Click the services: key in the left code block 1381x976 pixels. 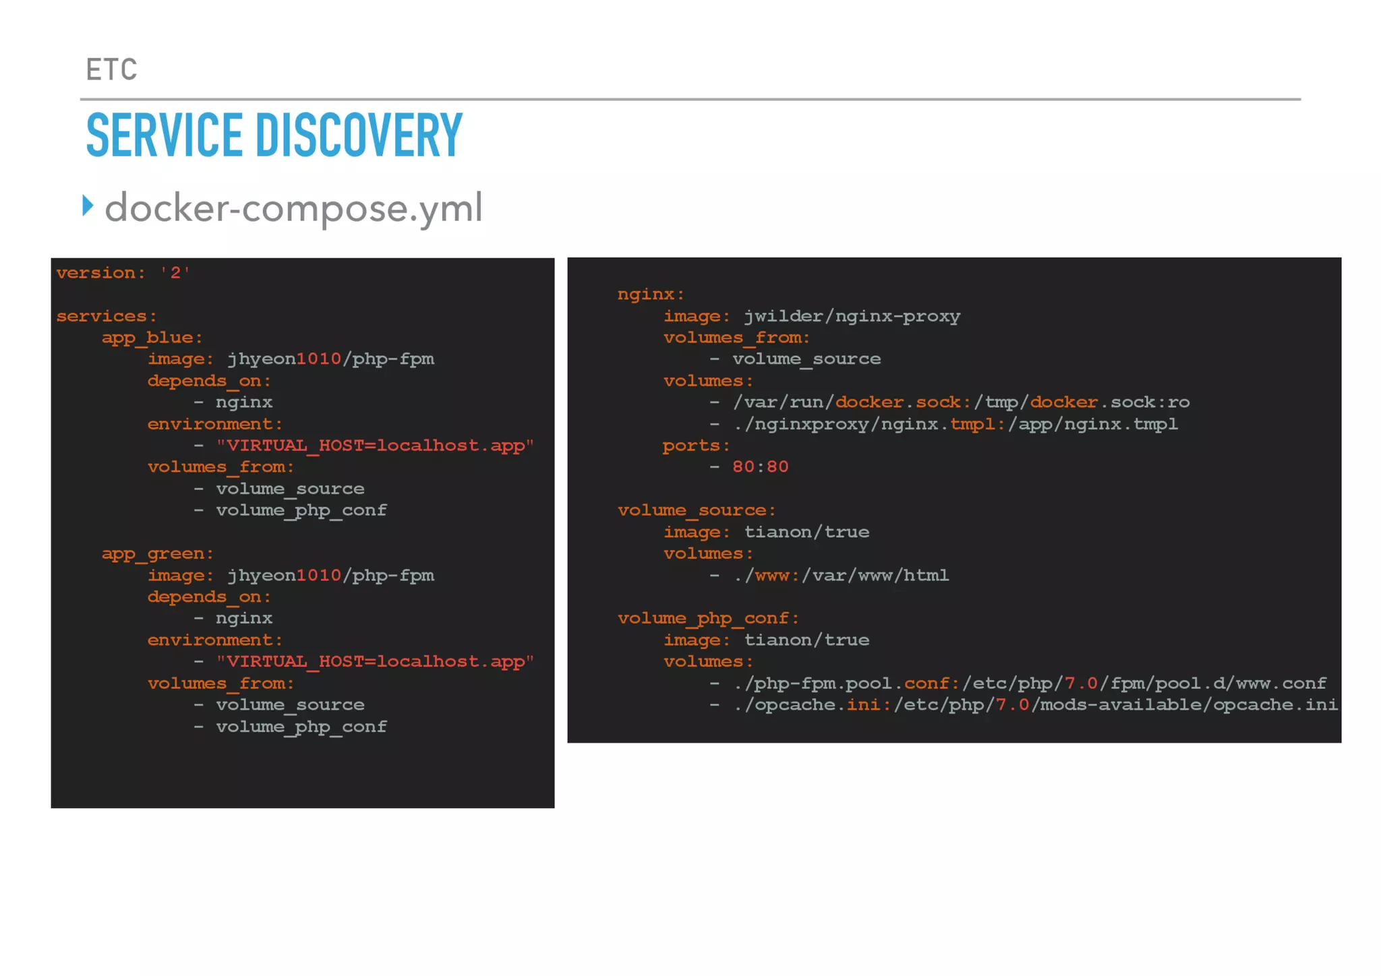pos(106,316)
